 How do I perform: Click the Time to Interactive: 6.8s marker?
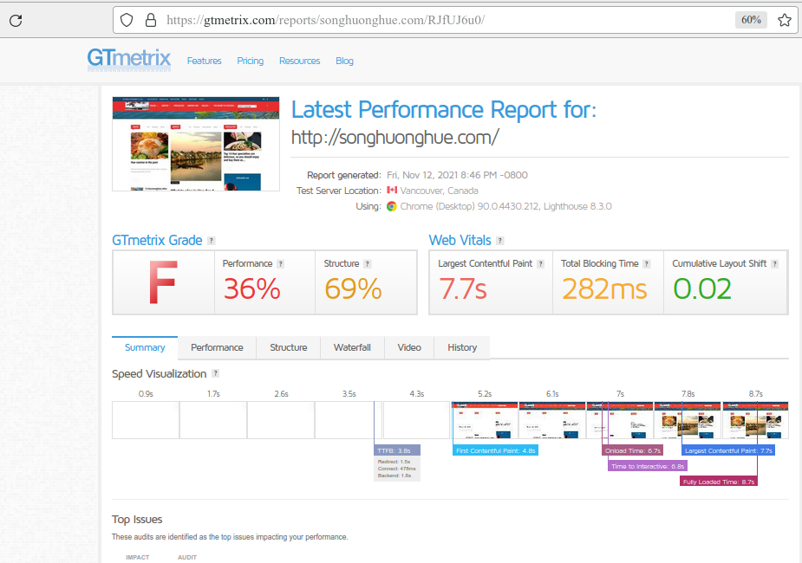[648, 466]
